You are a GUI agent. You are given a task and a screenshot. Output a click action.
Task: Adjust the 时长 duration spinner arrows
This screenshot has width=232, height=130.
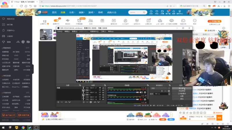[x=169, y=94]
